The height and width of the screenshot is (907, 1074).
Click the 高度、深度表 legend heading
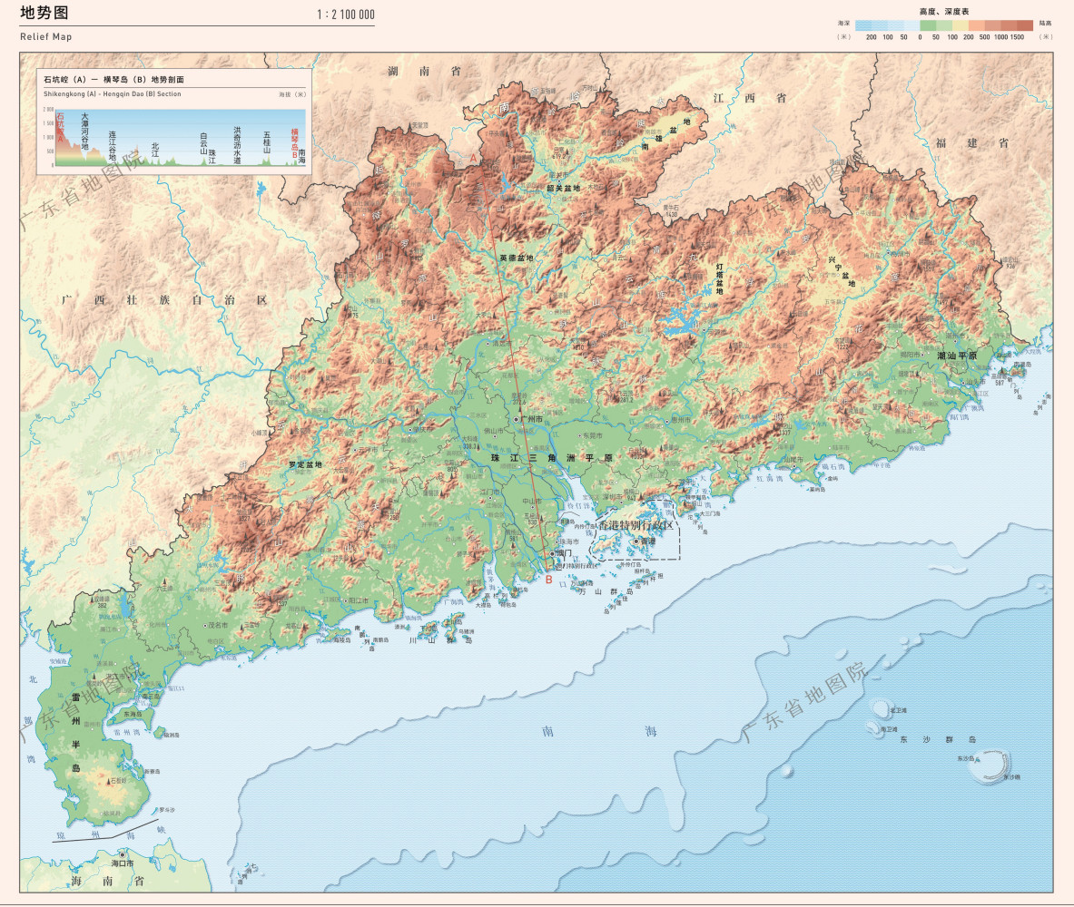[944, 12]
